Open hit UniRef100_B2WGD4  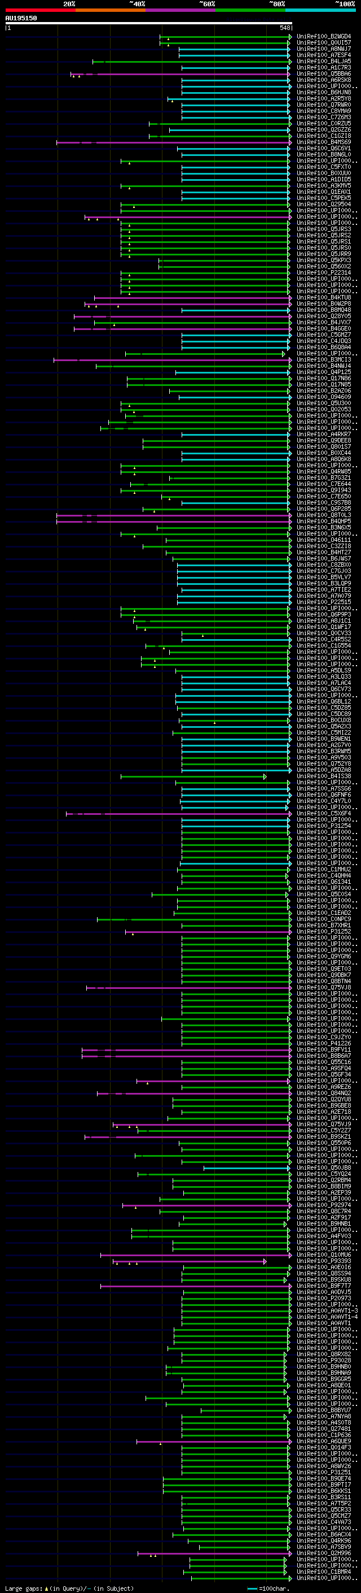[x=324, y=37]
